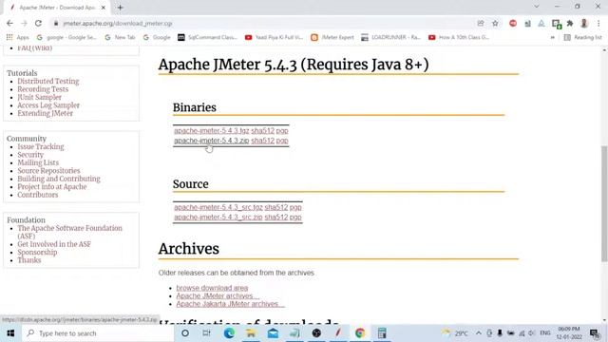This screenshot has height=342, width=608.
Task: Open Contributors link
Action: pyautogui.click(x=38, y=195)
